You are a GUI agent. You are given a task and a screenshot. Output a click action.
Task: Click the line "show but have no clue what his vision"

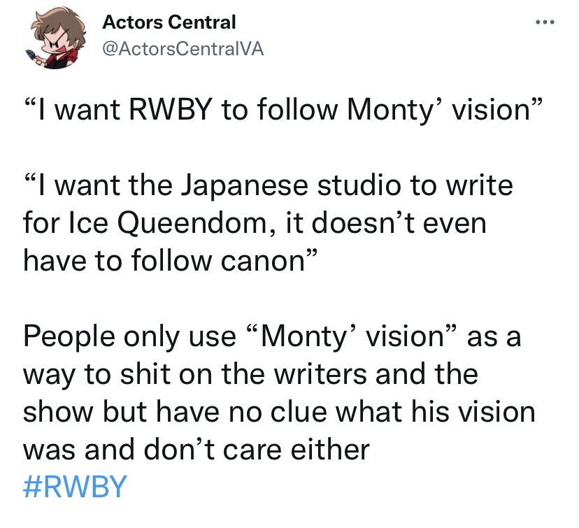point(279,412)
